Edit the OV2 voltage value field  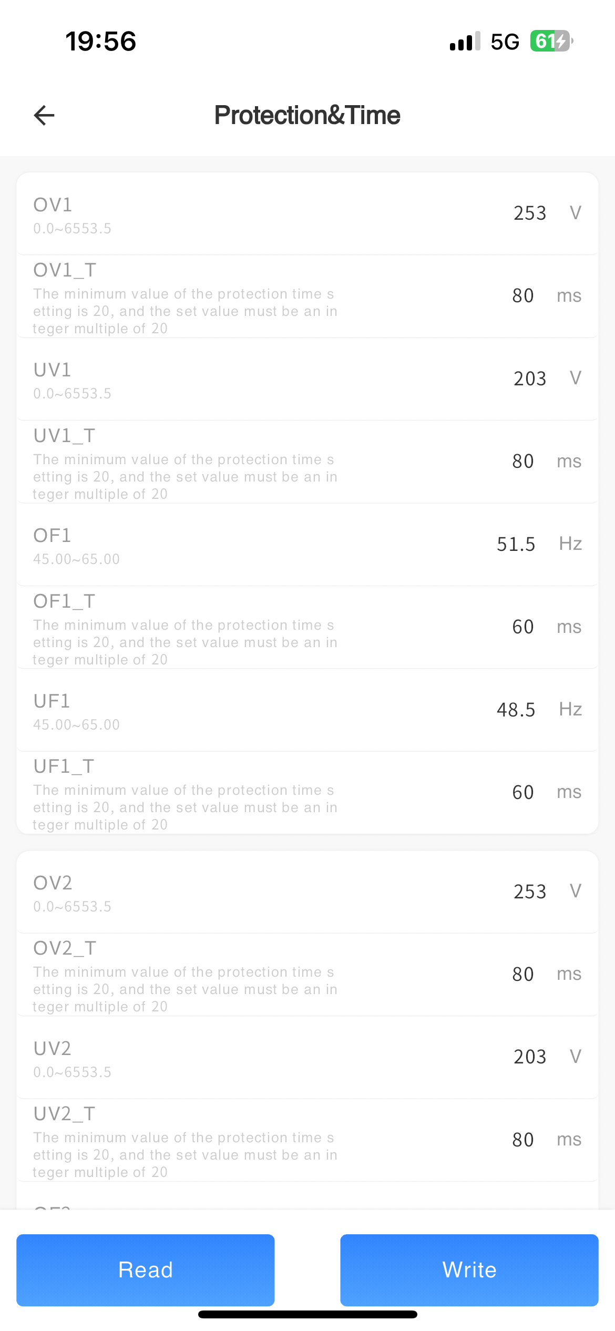[529, 892]
